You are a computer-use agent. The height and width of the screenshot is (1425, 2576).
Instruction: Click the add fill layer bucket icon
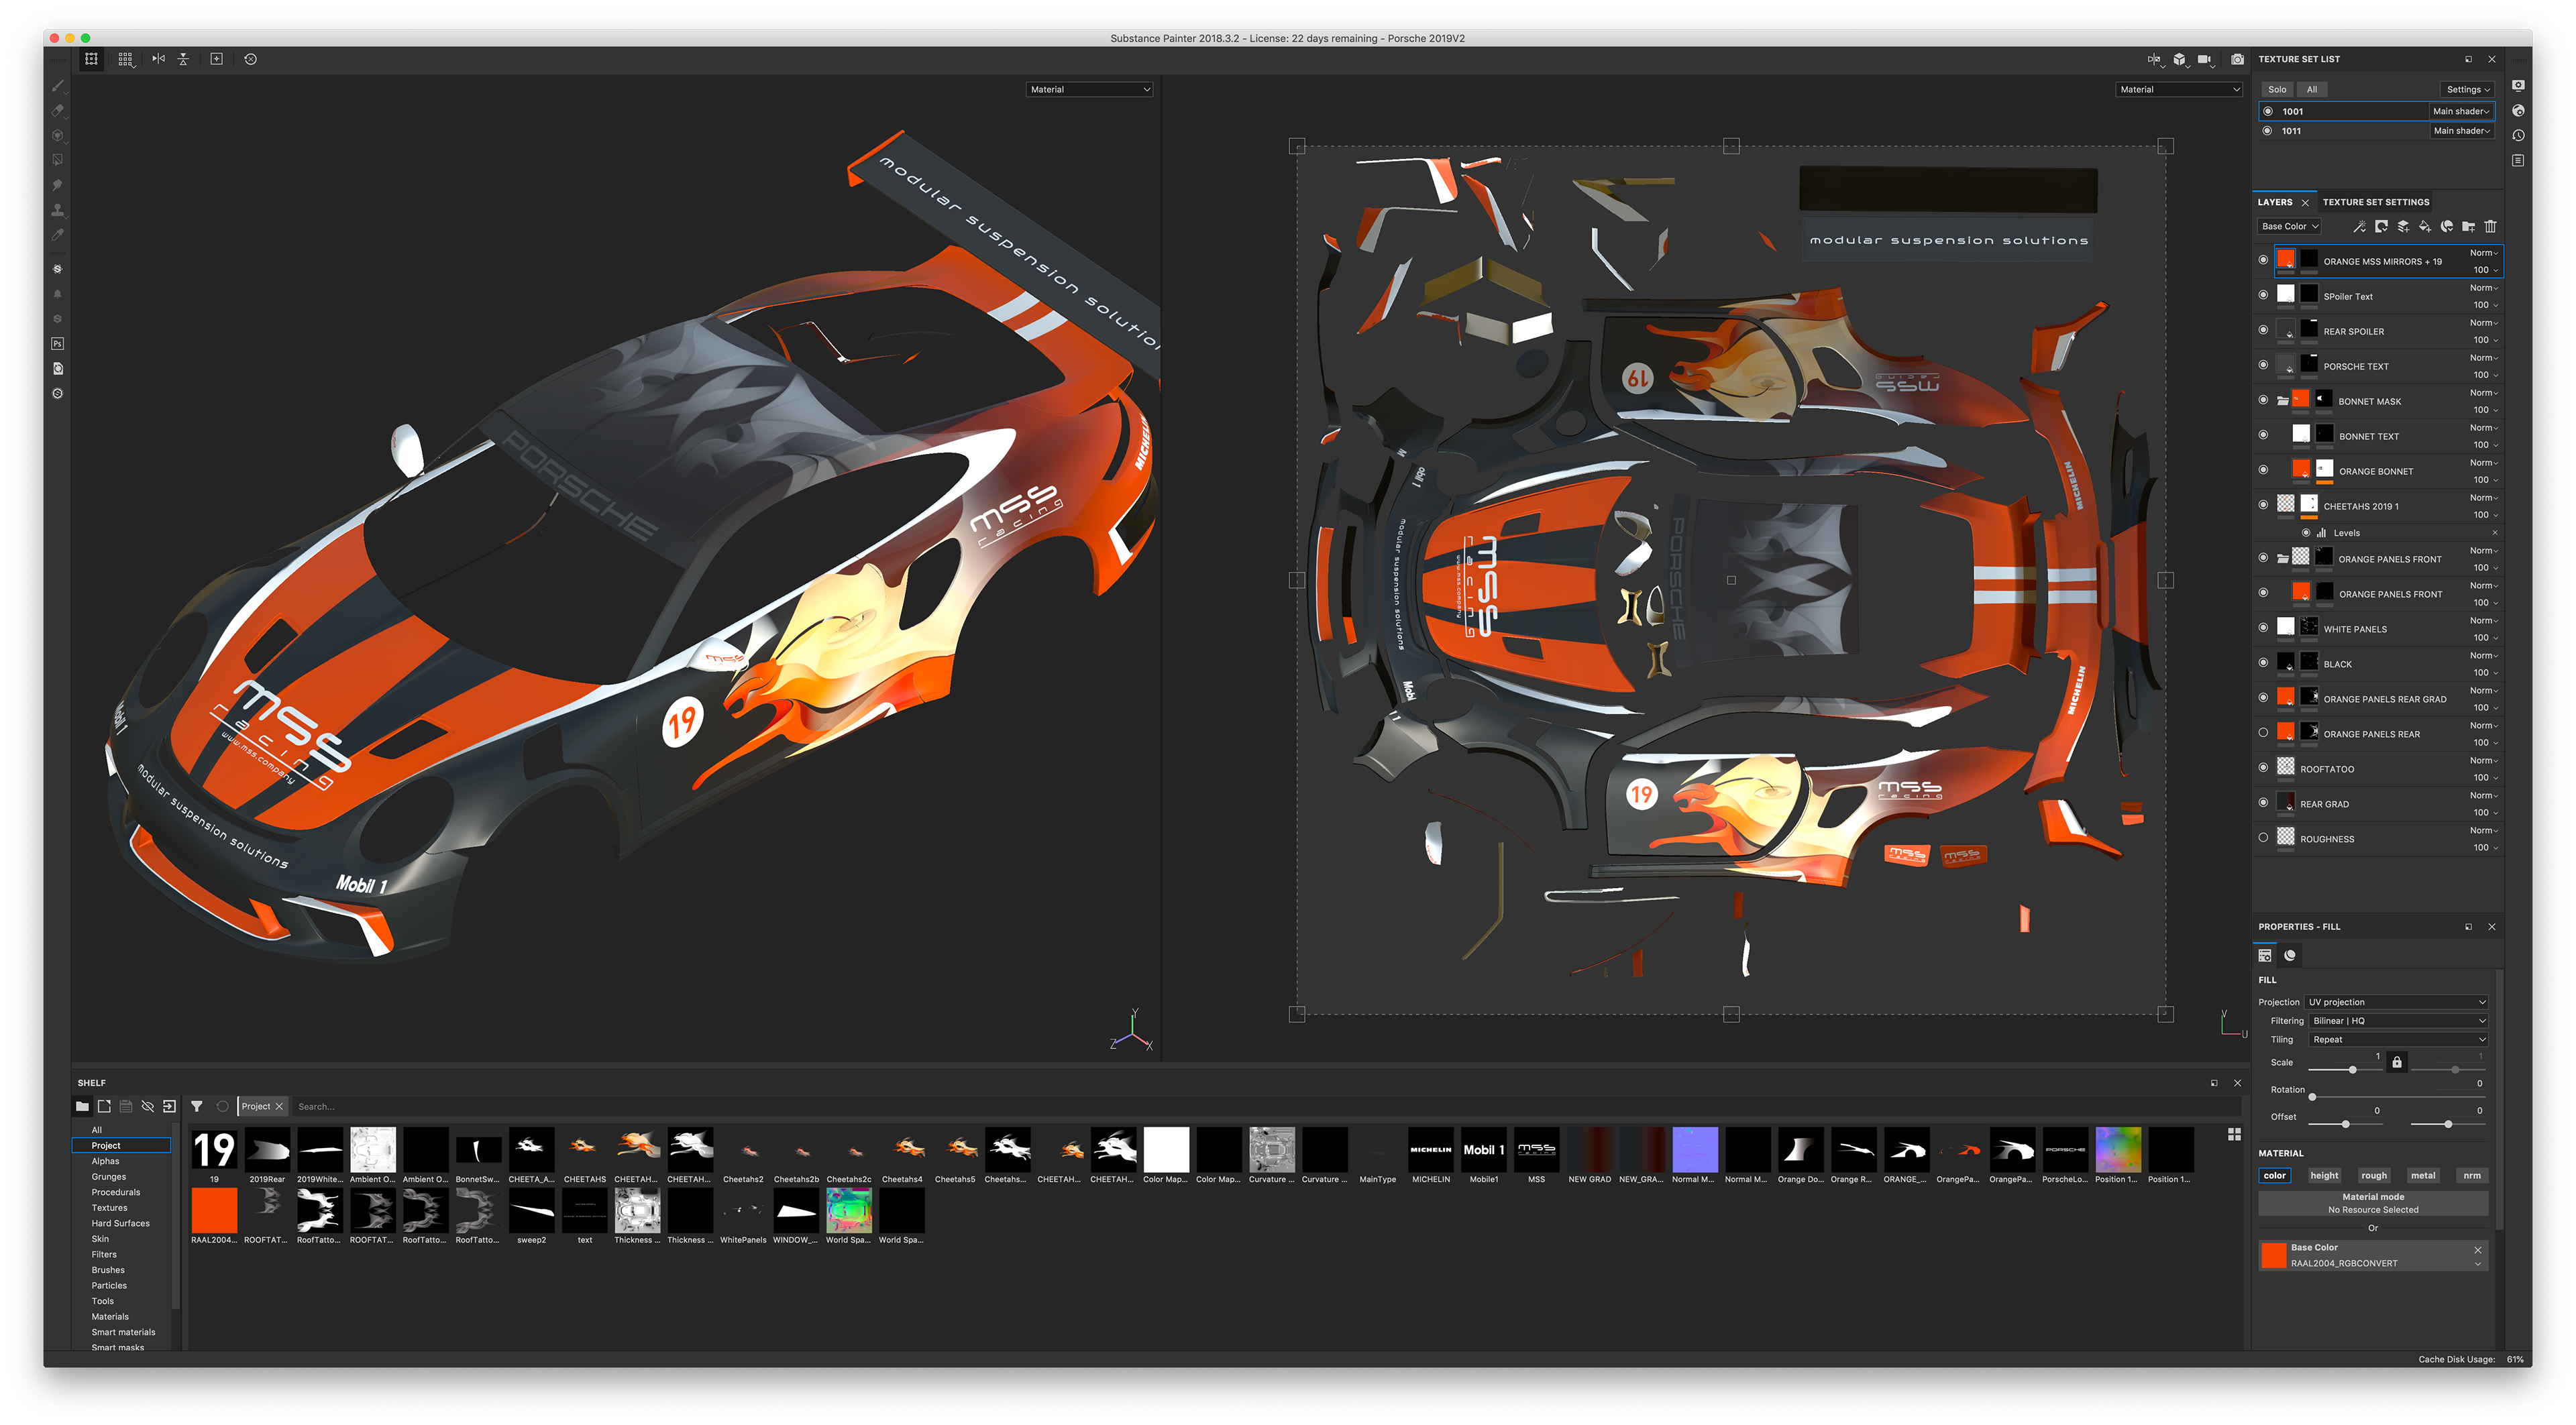(2425, 227)
